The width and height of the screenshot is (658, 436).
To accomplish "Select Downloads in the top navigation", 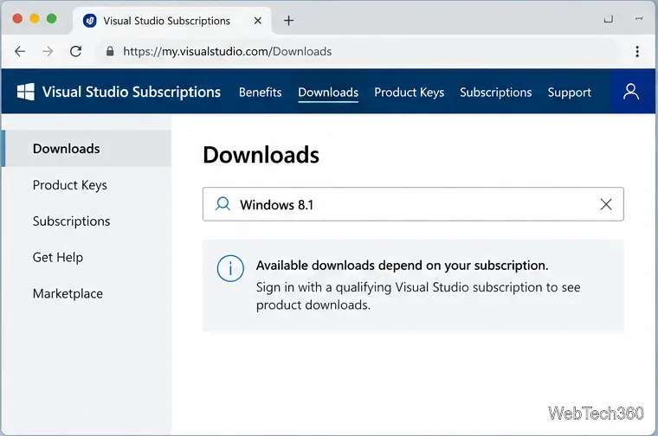I will (x=328, y=93).
